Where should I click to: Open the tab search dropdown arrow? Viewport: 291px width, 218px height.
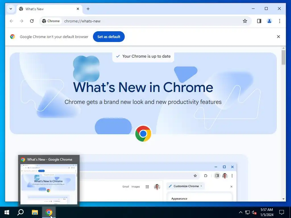click(x=11, y=9)
